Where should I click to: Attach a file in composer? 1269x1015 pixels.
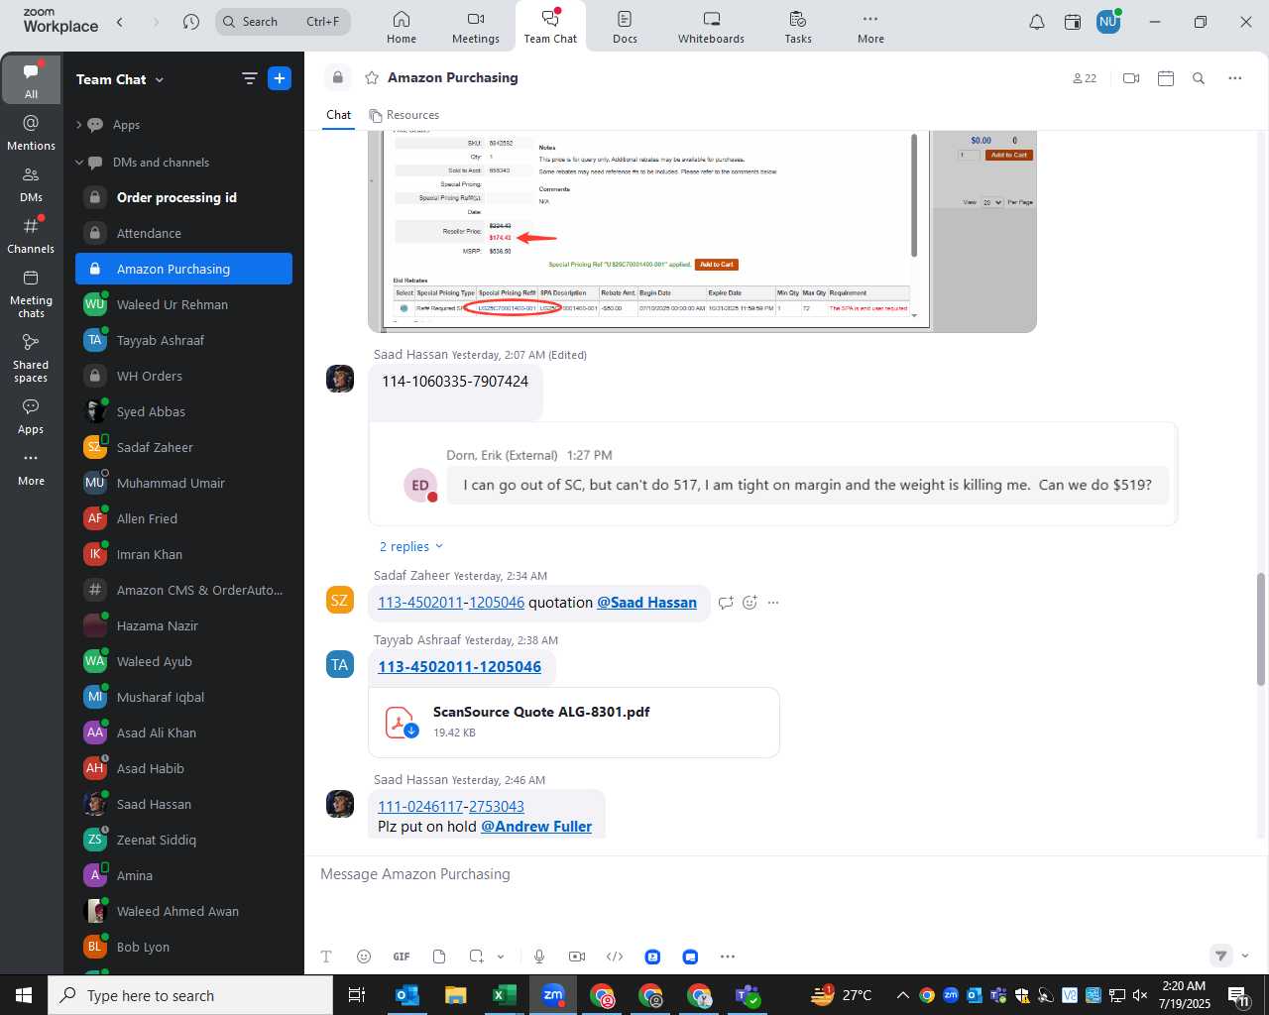(439, 957)
